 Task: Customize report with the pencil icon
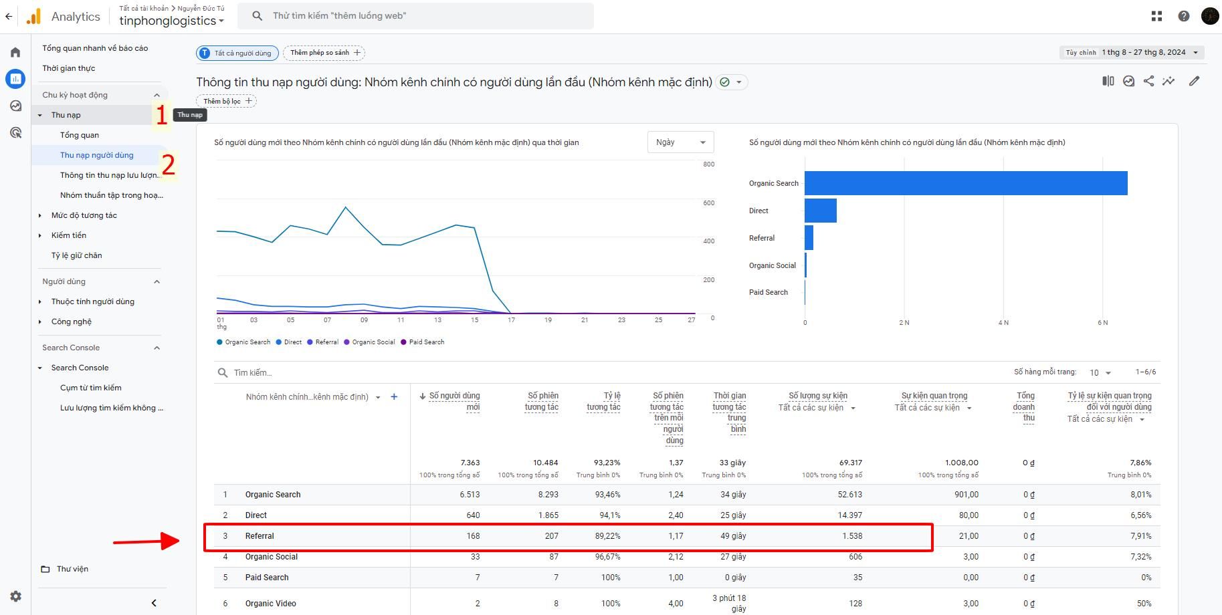pyautogui.click(x=1194, y=81)
